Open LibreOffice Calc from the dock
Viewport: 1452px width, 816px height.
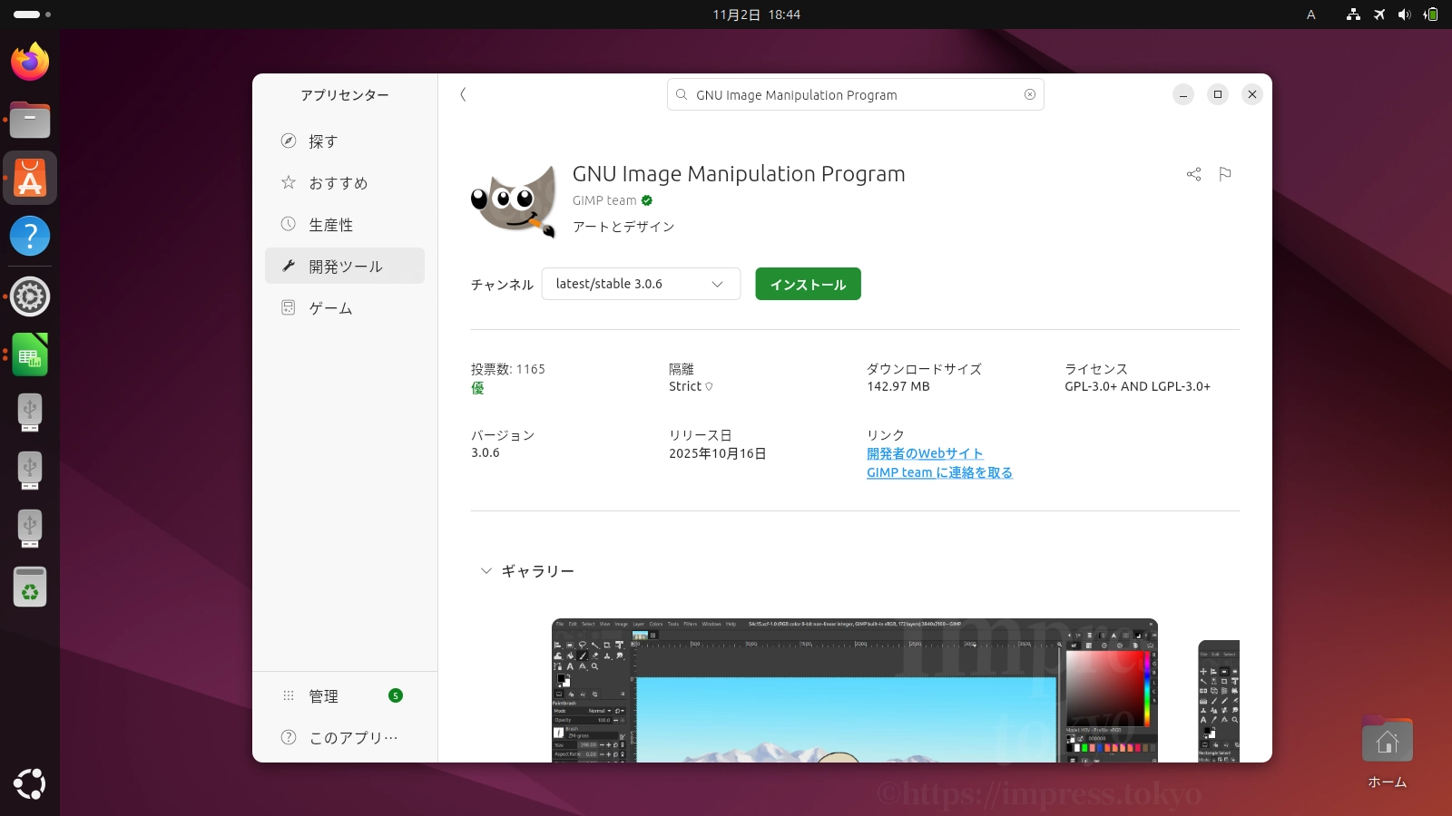[x=30, y=355]
